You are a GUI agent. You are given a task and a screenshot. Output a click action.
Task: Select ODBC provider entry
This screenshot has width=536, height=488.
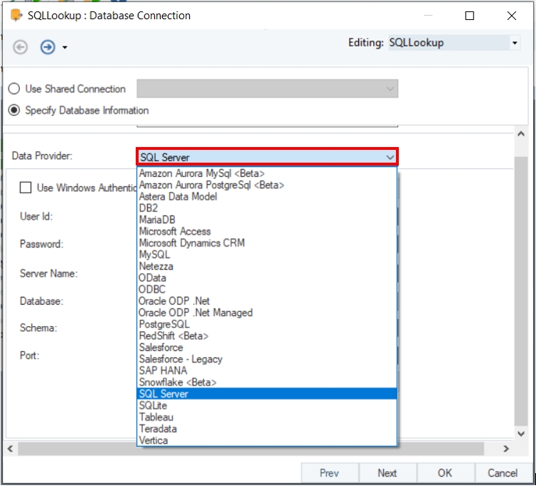(x=267, y=290)
